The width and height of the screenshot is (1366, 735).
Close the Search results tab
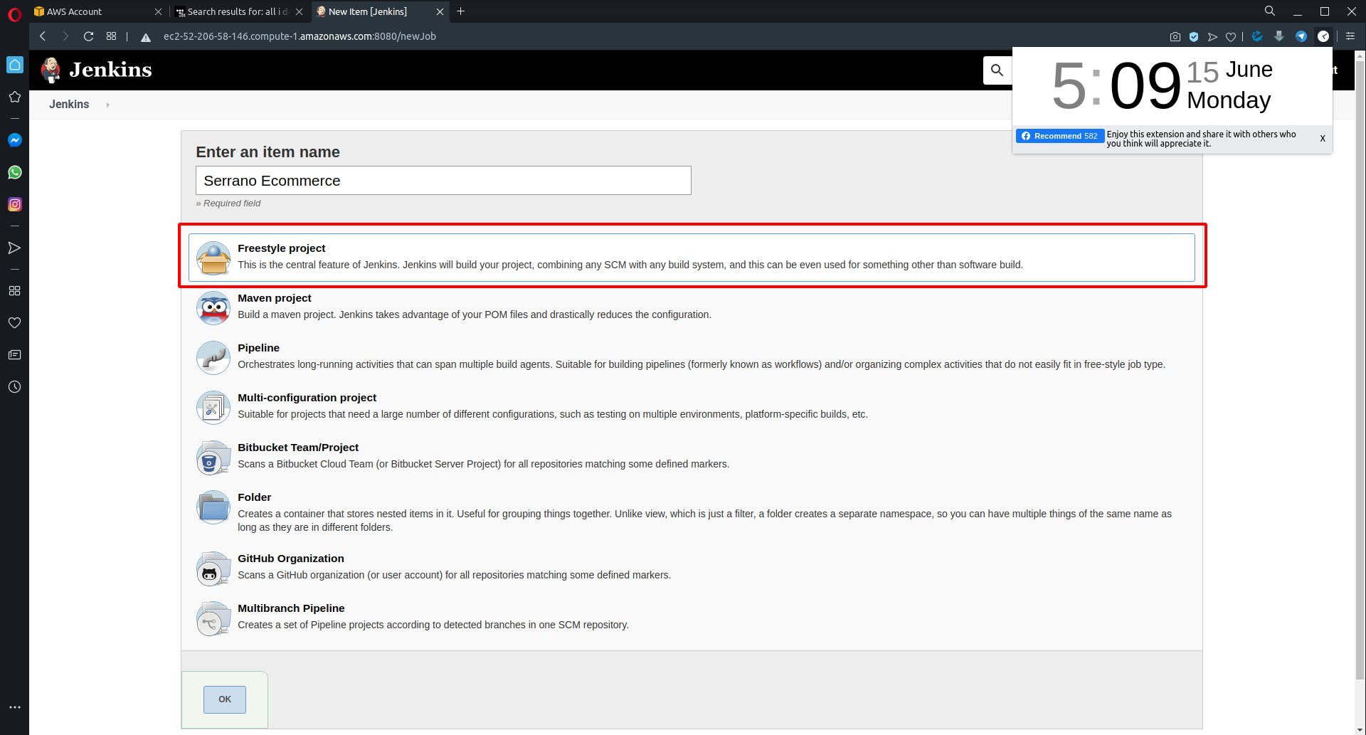tap(299, 11)
